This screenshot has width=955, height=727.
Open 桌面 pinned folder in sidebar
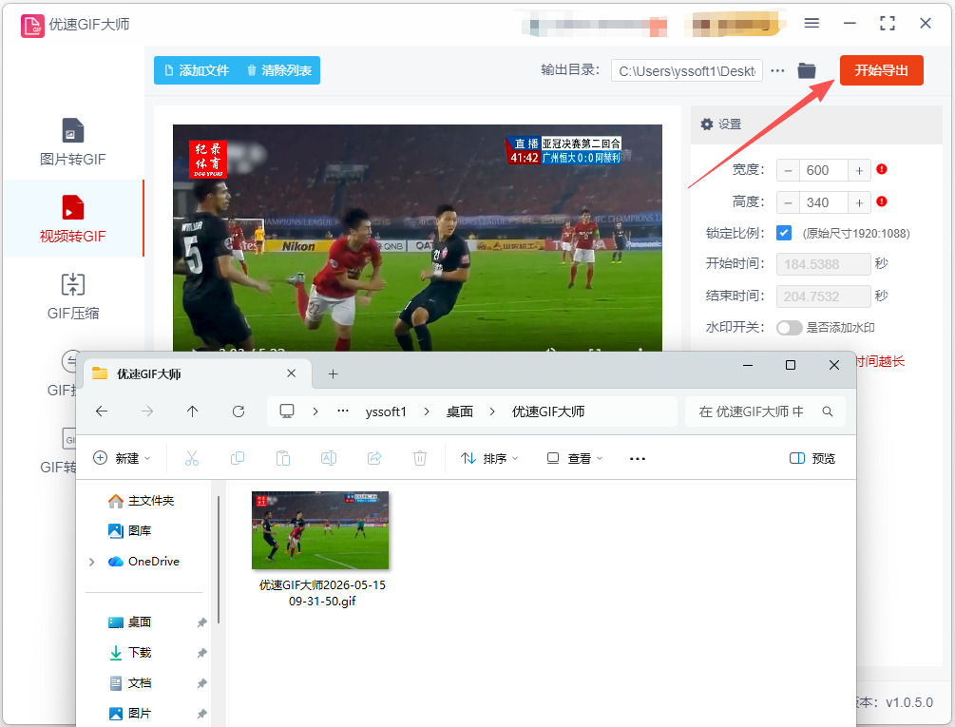(130, 622)
